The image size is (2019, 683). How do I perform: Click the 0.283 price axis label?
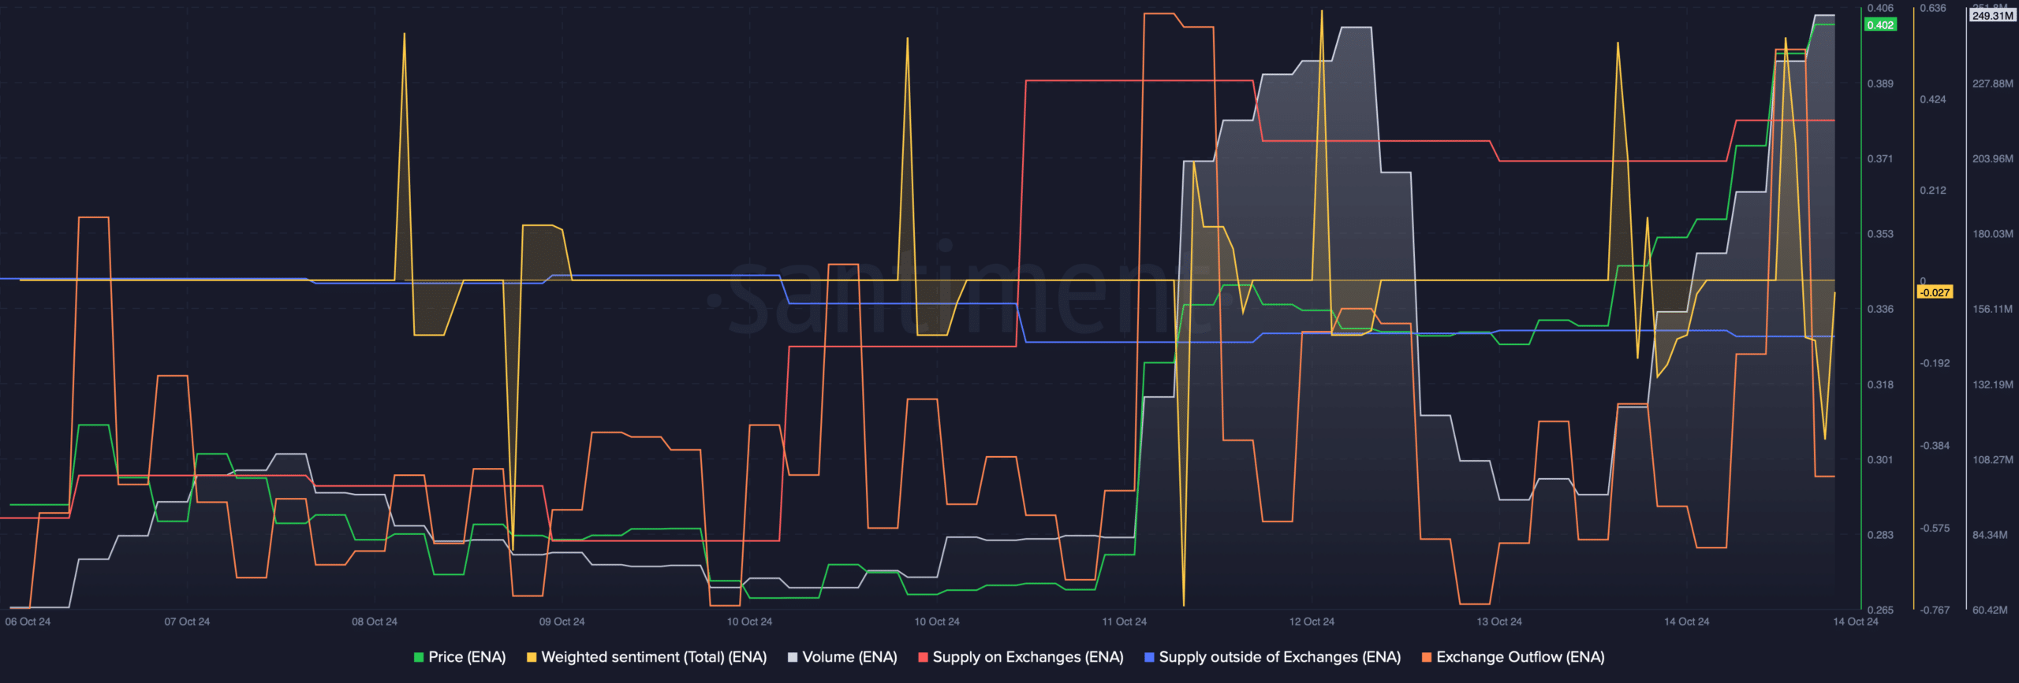pos(1880,535)
